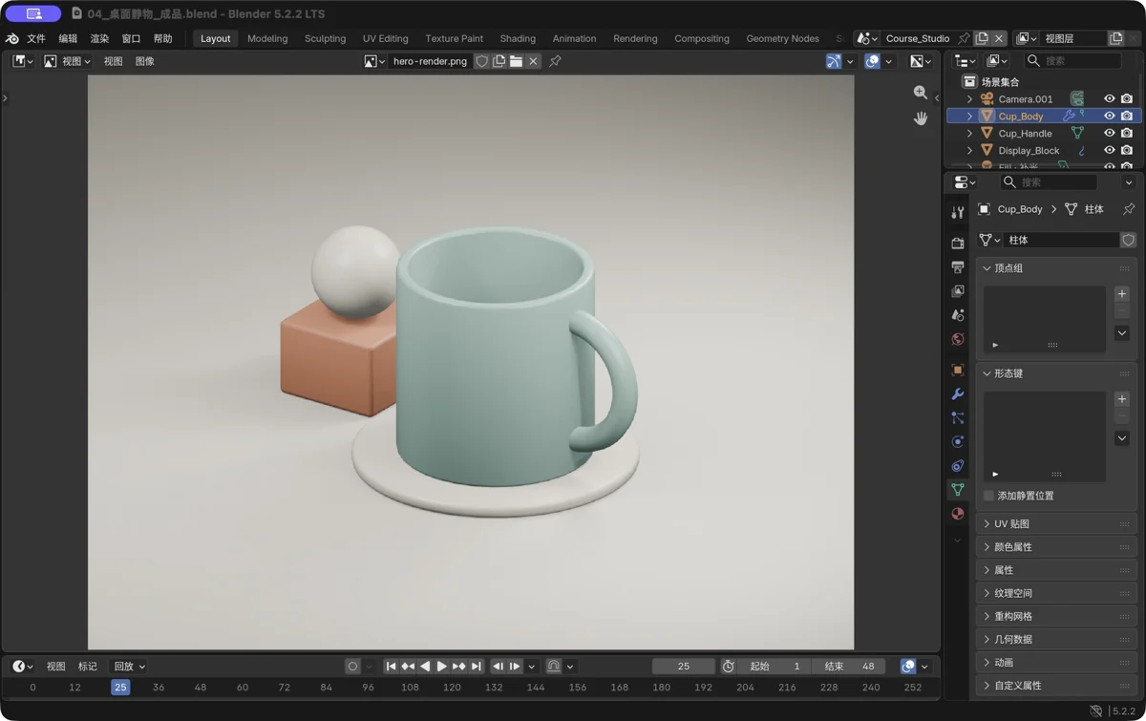Disable Cup_Body in renders via camera icon
This screenshot has width=1146, height=721.
click(1127, 117)
